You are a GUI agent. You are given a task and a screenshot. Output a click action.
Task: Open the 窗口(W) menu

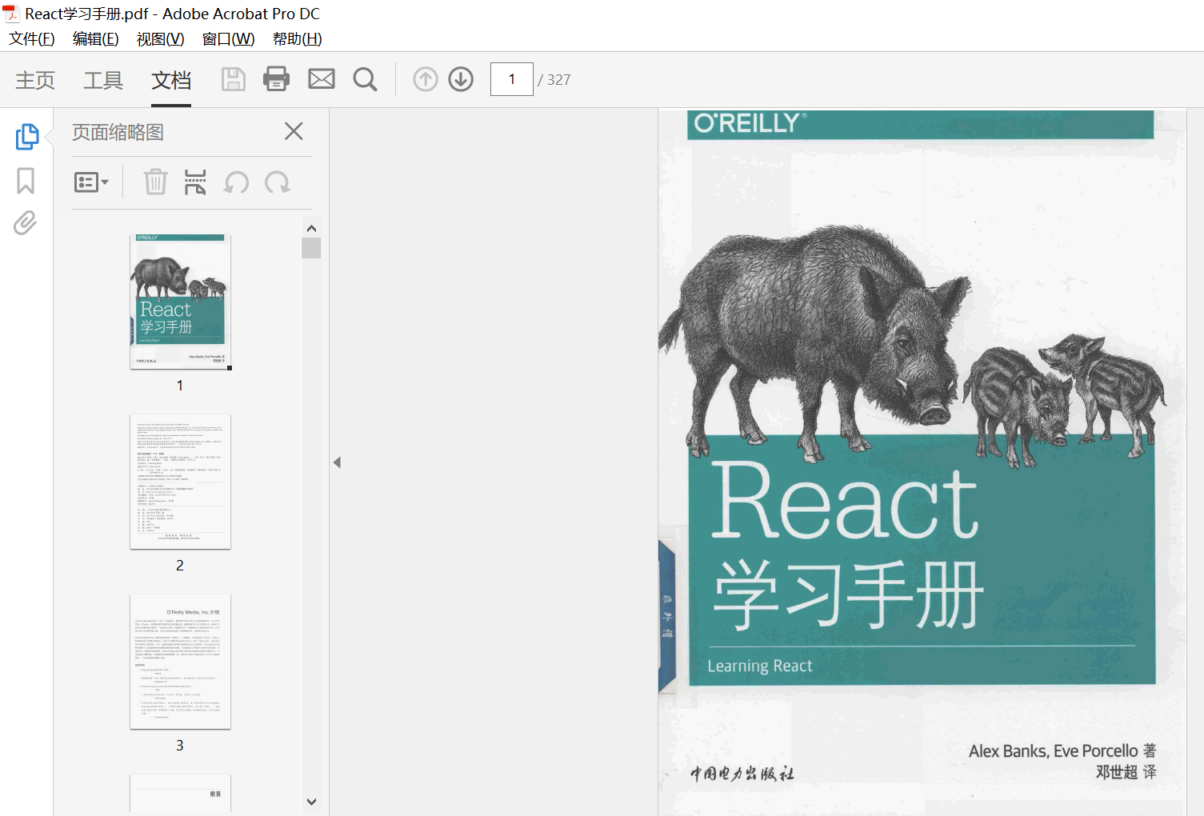click(x=228, y=39)
